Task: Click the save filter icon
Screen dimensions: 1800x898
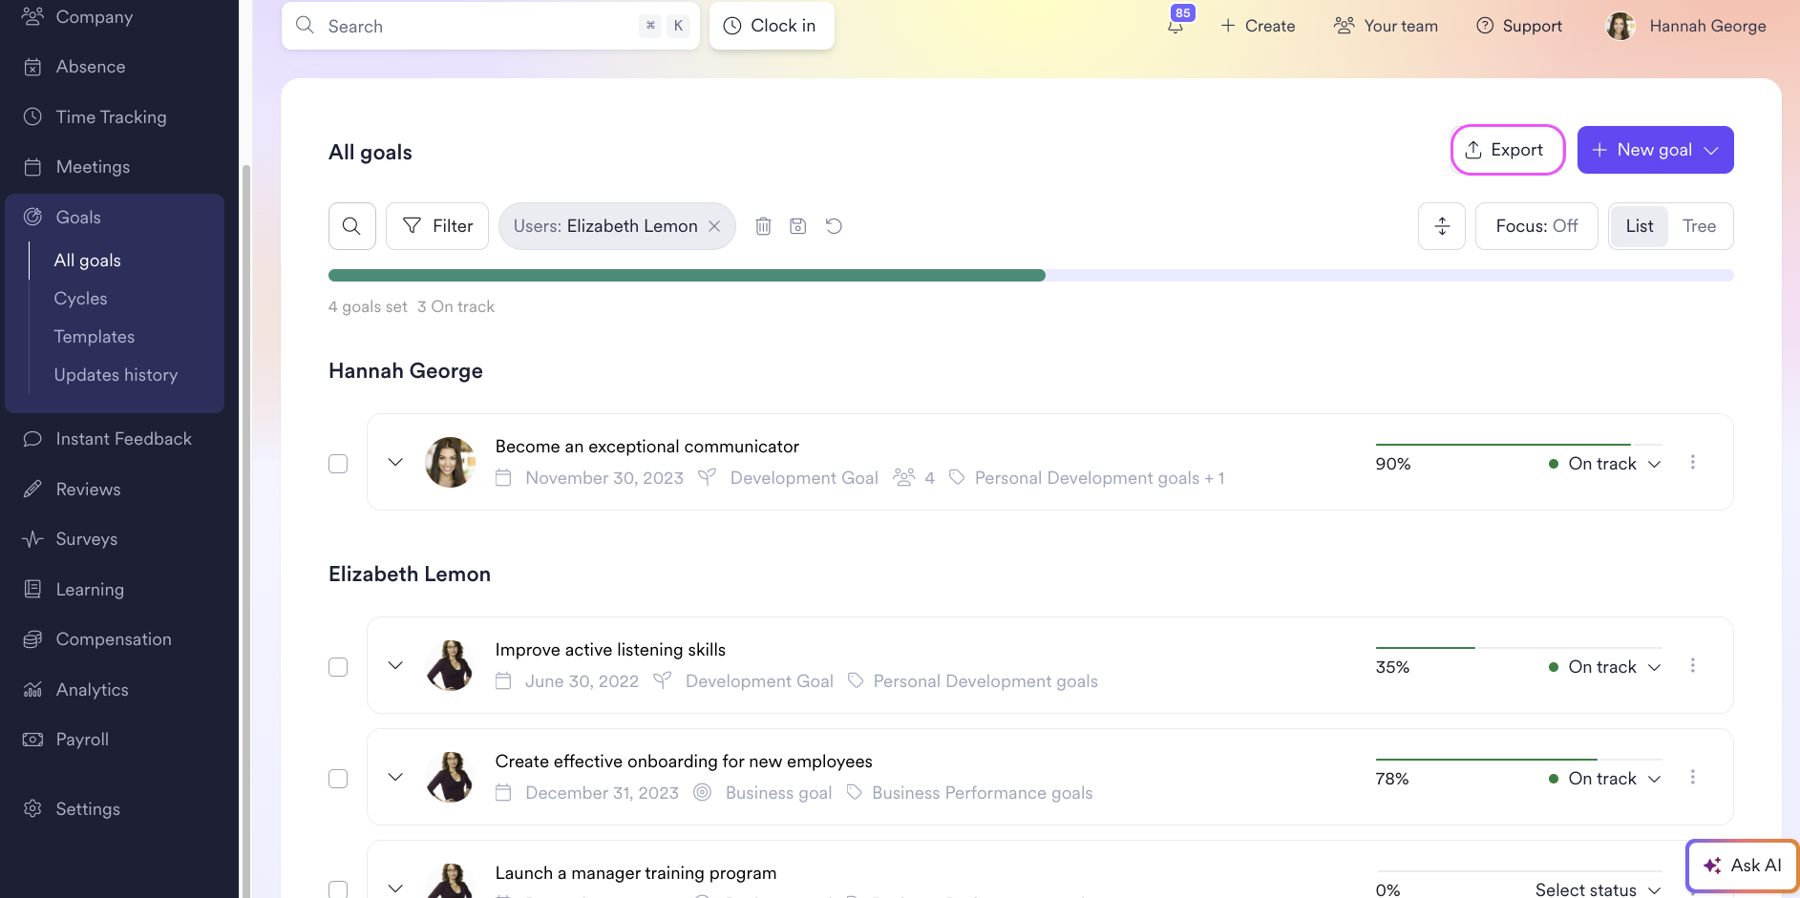Action: tap(798, 226)
